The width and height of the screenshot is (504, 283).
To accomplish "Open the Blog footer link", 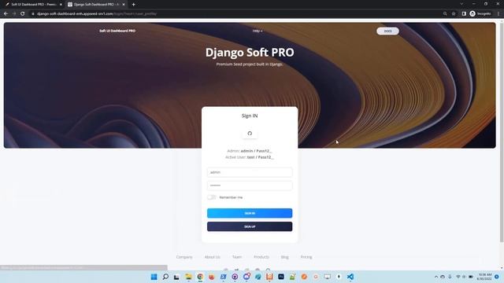I will pyautogui.click(x=285, y=257).
